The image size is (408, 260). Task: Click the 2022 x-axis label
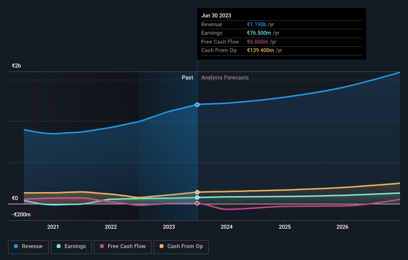pyautogui.click(x=111, y=227)
